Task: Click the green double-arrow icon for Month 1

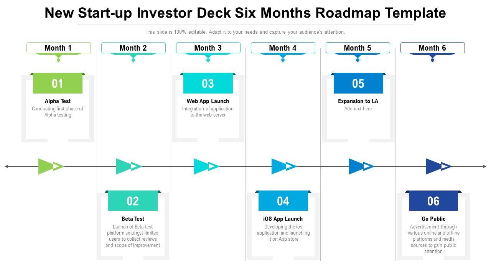Action: [51, 166]
